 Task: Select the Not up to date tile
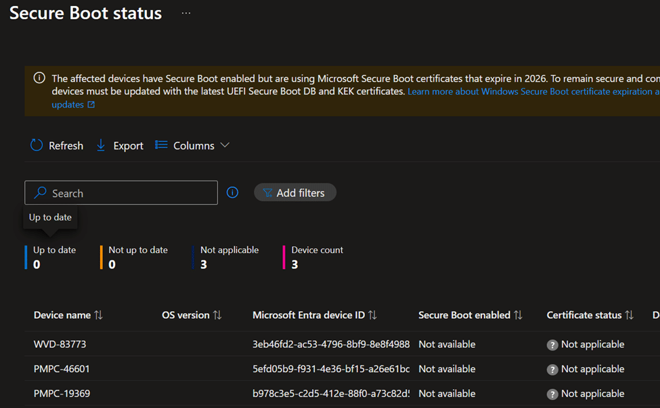137,257
